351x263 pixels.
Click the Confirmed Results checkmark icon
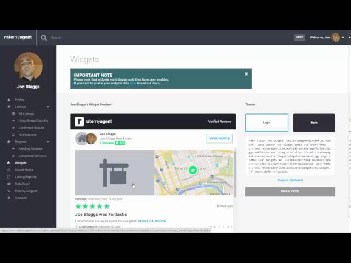coord(13,128)
